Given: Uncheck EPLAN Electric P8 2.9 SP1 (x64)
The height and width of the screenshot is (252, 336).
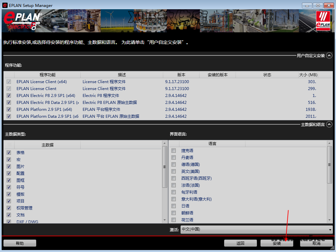Looking at the screenshot, I should (x=9, y=95).
